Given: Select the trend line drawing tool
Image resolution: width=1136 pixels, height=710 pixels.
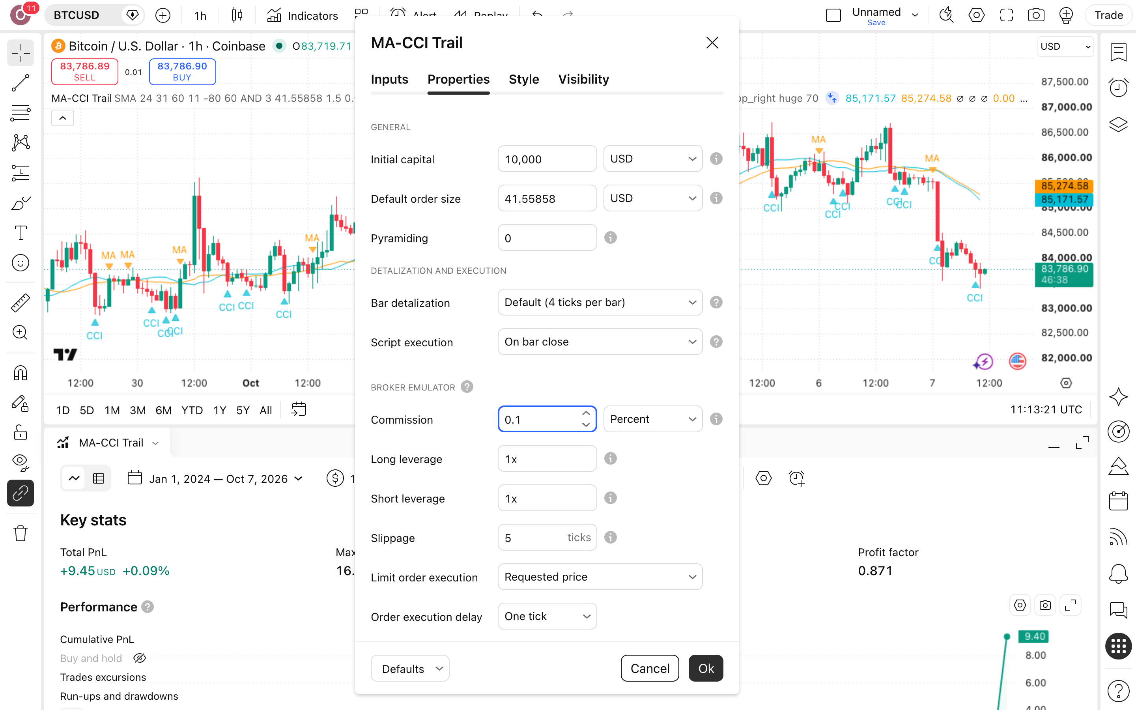Looking at the screenshot, I should (20, 83).
